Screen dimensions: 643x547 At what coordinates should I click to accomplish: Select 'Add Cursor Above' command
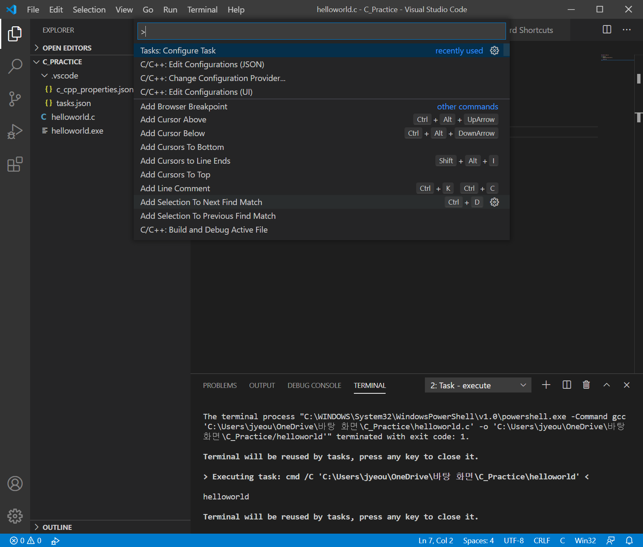[x=321, y=119]
